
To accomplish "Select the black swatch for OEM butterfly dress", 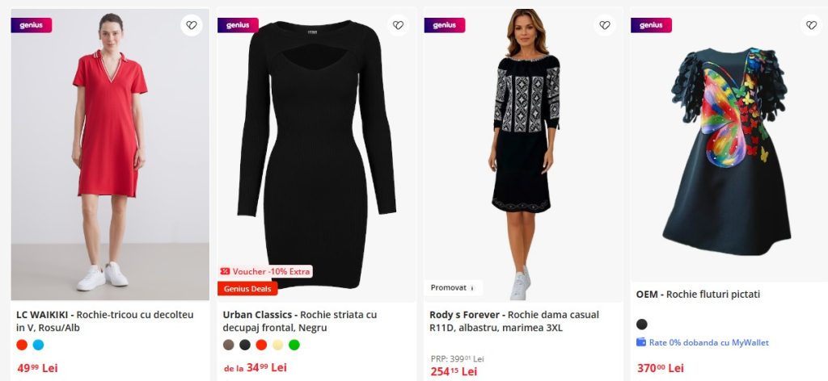I will pos(642,324).
